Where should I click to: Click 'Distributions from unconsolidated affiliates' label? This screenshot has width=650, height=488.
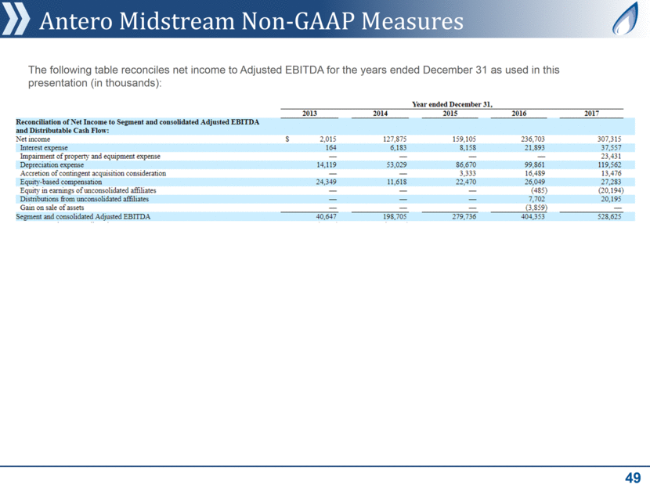coord(84,199)
